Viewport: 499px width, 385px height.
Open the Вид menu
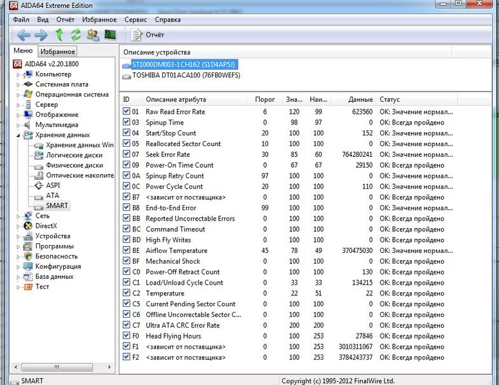pos(43,20)
